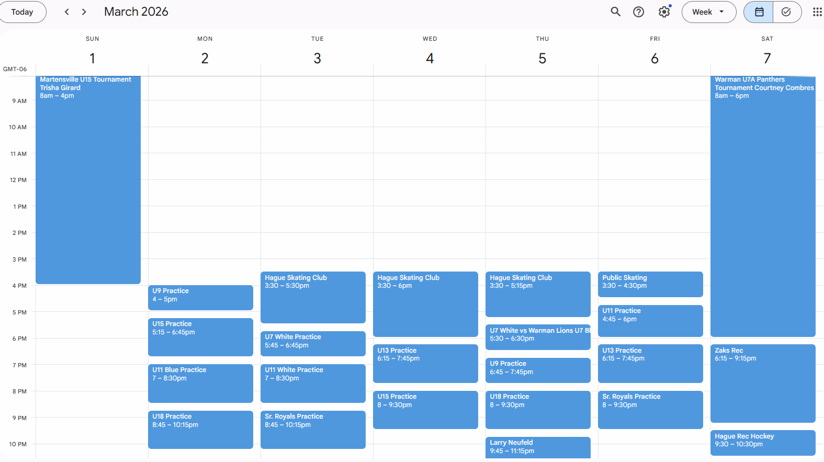Viewport: 824px width, 462px height.
Task: Expand the Week view dropdown
Action: point(708,12)
